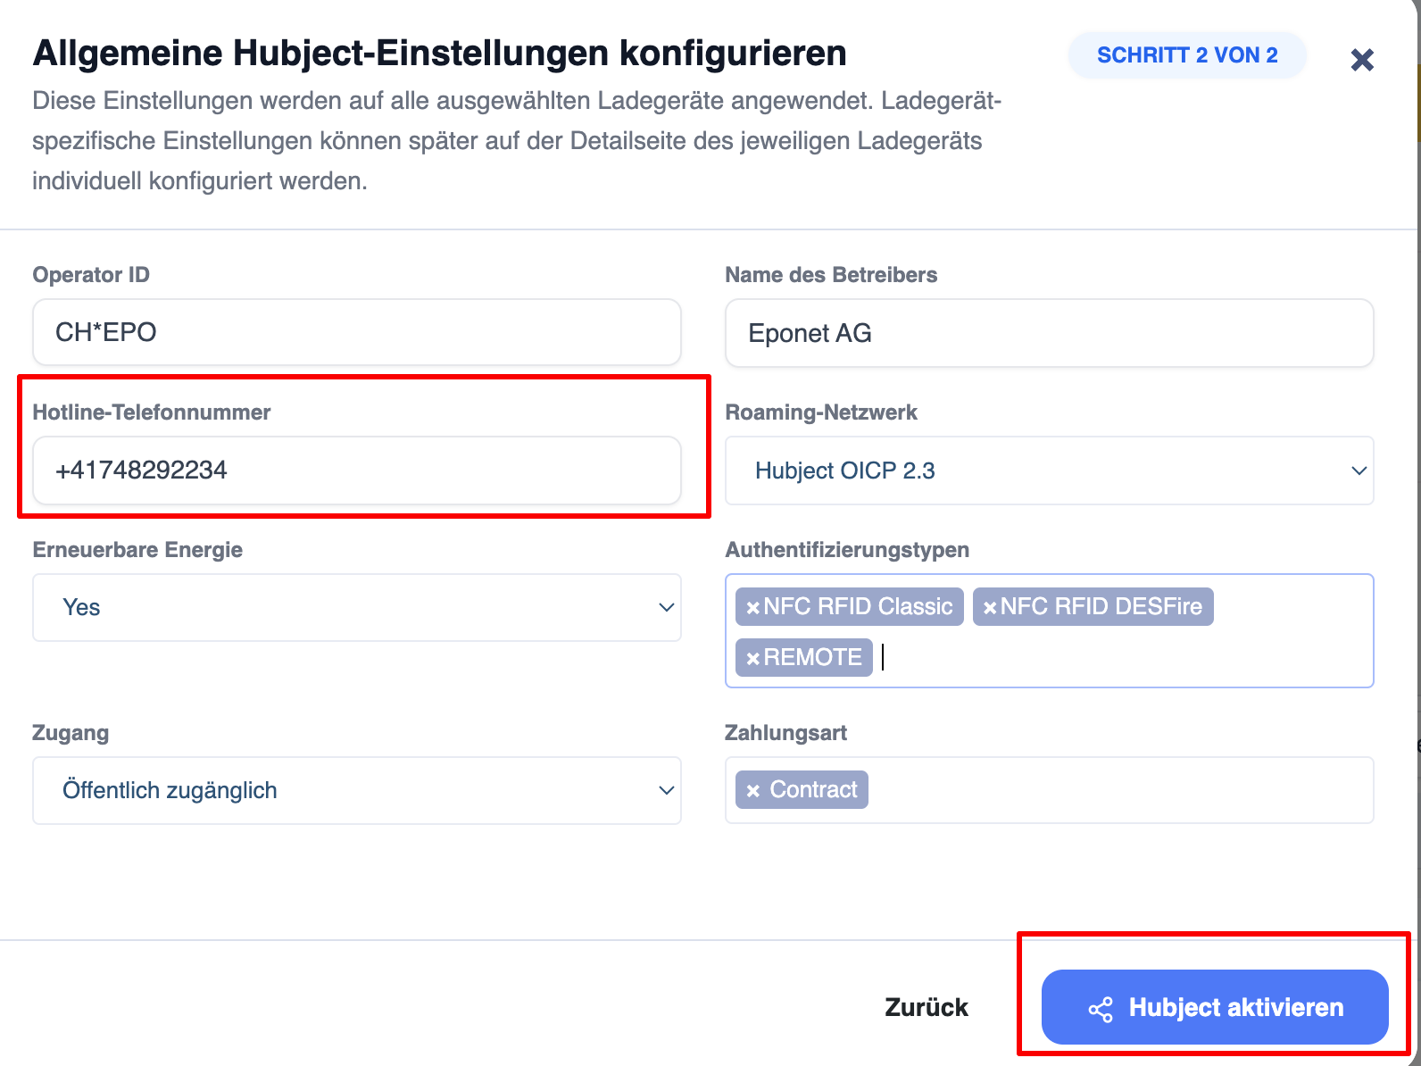Focus the Hotline-Telefonnummer field
The image size is (1421, 1066).
pyautogui.click(x=357, y=471)
